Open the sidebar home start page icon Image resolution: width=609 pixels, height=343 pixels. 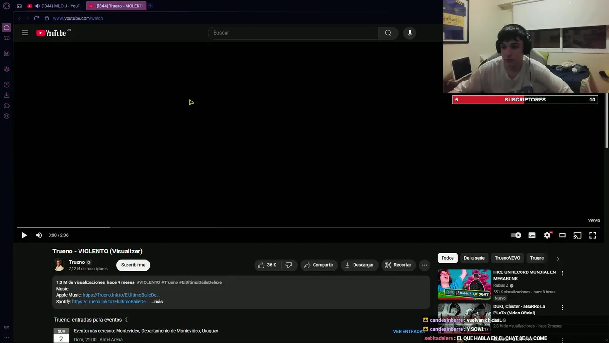pos(6,28)
